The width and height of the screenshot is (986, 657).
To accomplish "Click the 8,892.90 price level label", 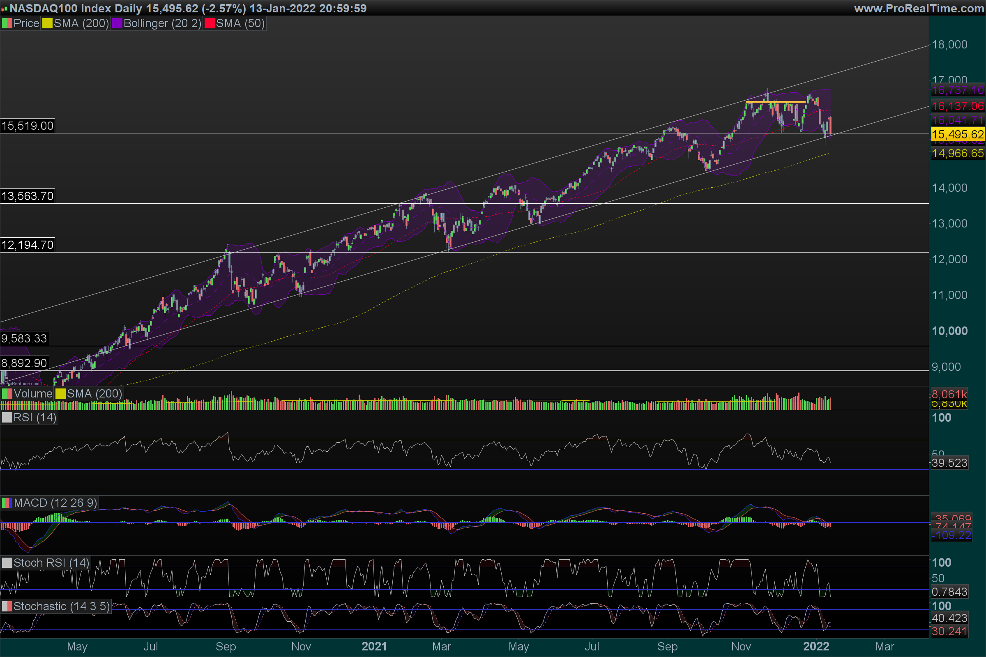I will [24, 363].
